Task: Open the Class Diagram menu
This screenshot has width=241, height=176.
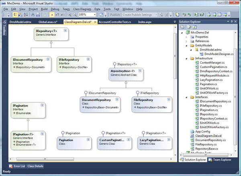Action: [x=82, y=9]
